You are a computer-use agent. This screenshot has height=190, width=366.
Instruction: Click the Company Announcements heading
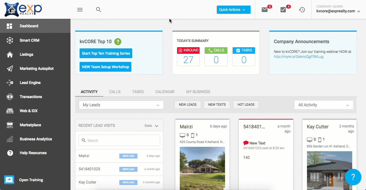(301, 42)
